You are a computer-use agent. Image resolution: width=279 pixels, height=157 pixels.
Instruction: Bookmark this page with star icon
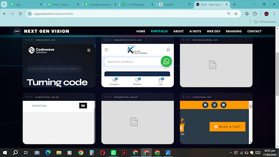coord(236,14)
